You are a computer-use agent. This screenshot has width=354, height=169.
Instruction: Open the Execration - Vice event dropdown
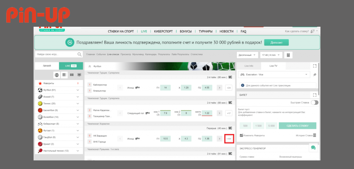tap(274, 75)
